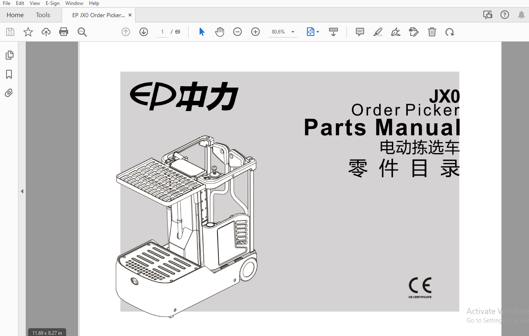Viewport: 529px width, 336px height.
Task: Open the Edit menu
Action: (x=20, y=3)
